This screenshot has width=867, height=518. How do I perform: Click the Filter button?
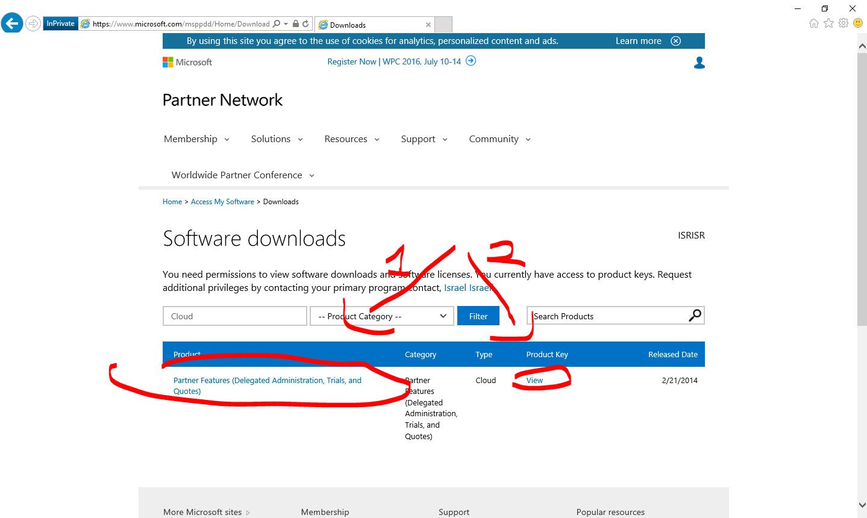[x=478, y=316]
